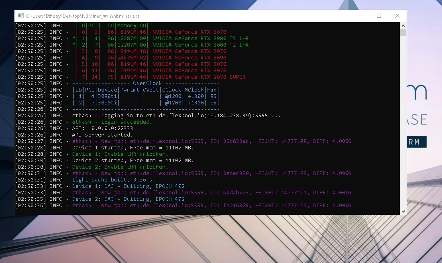Click job line with ID 64dab223
Screen dimensions: 442x263
tap(212, 192)
